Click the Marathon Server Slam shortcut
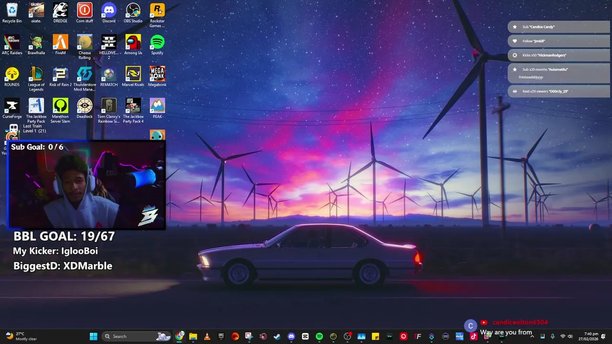Viewport: 612px width, 344px height. click(60, 111)
